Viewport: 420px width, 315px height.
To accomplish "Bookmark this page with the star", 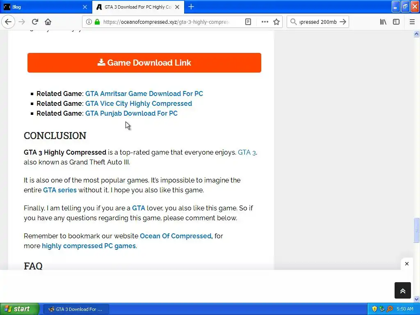I will click(276, 22).
